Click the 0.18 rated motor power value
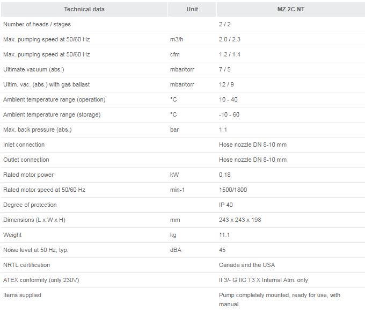 click(x=224, y=175)
